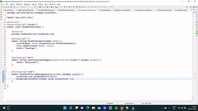Click the vertical editor scrollbar

(193, 55)
